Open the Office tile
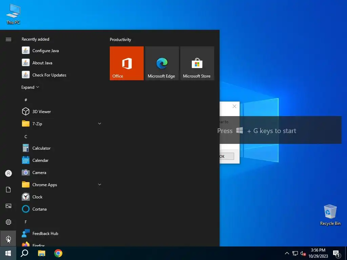This screenshot has width=347, height=260. (x=127, y=63)
